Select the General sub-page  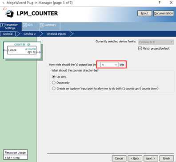8,34
